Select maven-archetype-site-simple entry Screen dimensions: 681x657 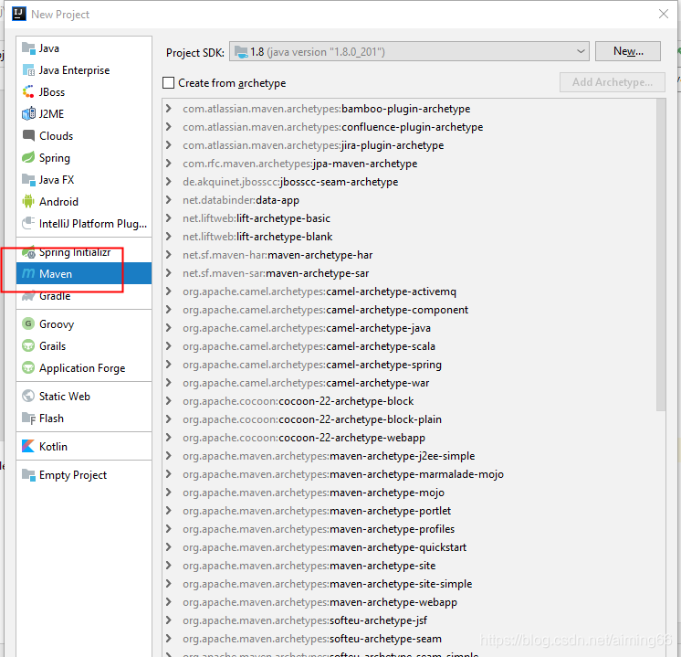pyautogui.click(x=328, y=584)
